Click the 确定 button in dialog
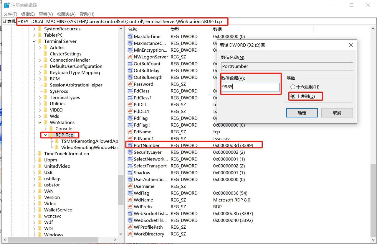Image resolution: width=377 pixels, height=244 pixels. (x=302, y=113)
